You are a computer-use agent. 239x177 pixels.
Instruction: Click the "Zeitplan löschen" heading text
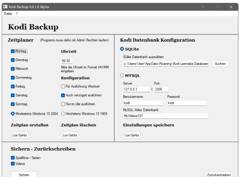point(79,125)
